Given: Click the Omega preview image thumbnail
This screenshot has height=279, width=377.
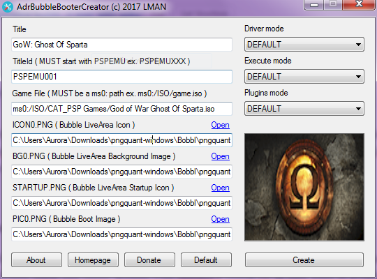Looking at the screenshot, I should (x=304, y=187).
